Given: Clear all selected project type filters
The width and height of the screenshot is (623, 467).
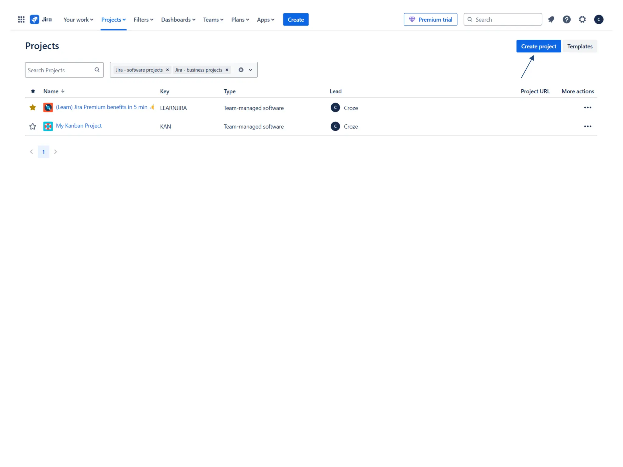Looking at the screenshot, I should click(x=241, y=70).
